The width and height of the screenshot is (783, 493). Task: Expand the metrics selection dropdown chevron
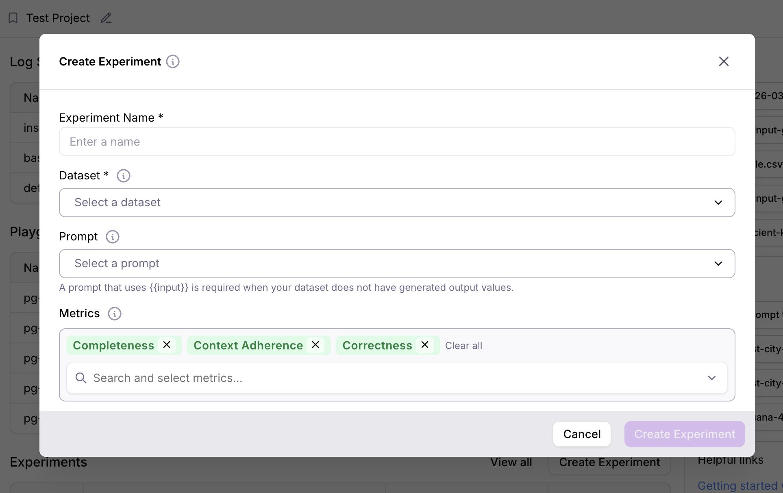point(712,378)
